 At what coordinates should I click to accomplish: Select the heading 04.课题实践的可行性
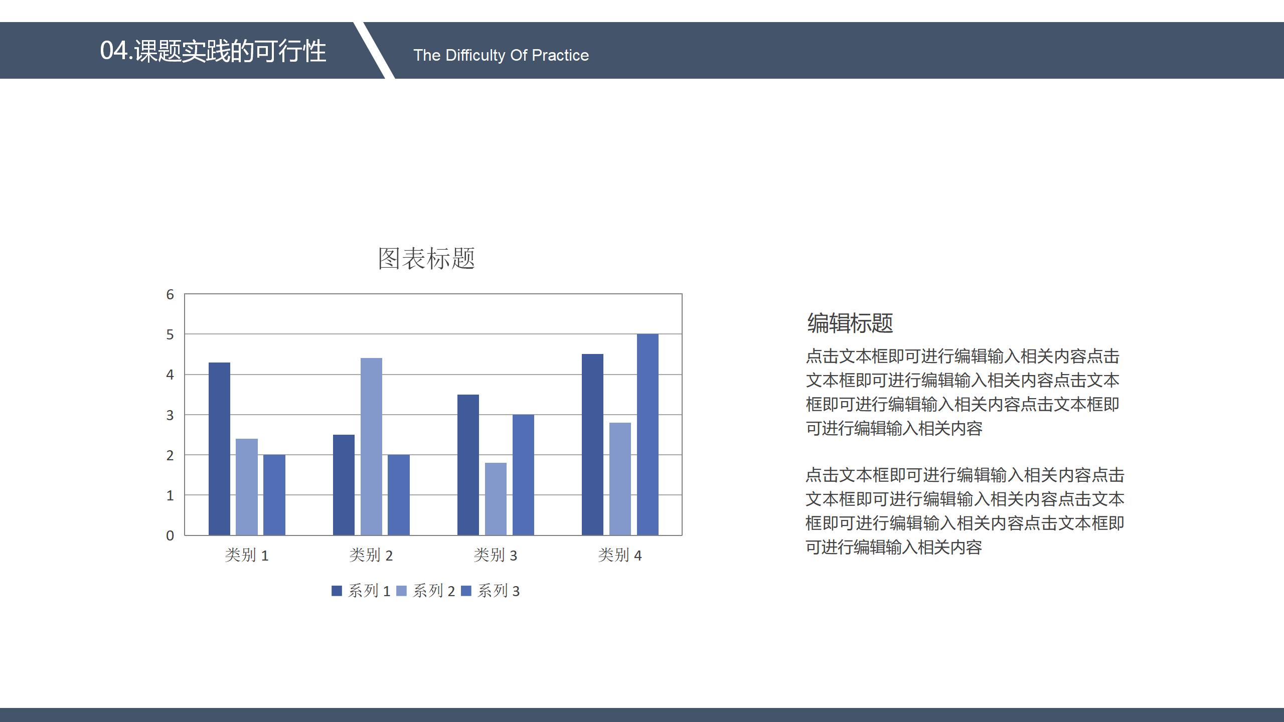[213, 51]
